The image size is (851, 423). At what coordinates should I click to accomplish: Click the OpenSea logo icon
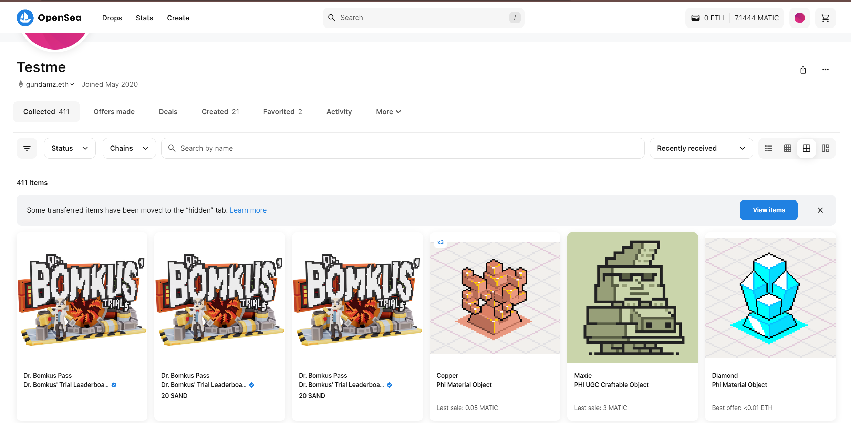point(25,18)
